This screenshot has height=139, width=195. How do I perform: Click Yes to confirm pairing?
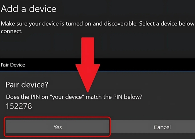[58, 127]
